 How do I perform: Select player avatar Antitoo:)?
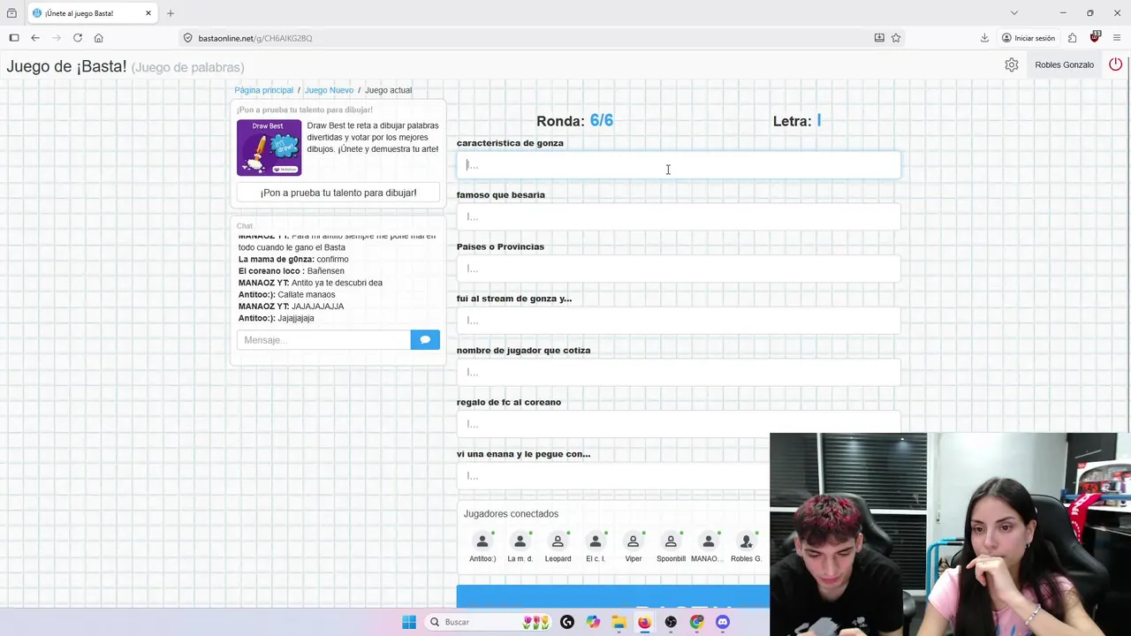click(x=482, y=541)
